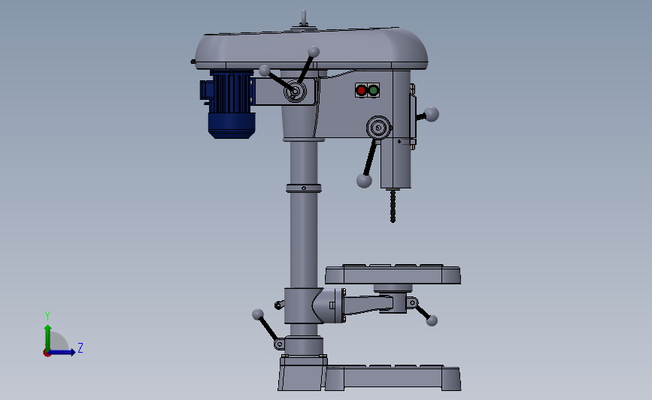Image resolution: width=652 pixels, height=400 pixels.
Task: Select the table support arm under work table
Action: tap(368, 305)
